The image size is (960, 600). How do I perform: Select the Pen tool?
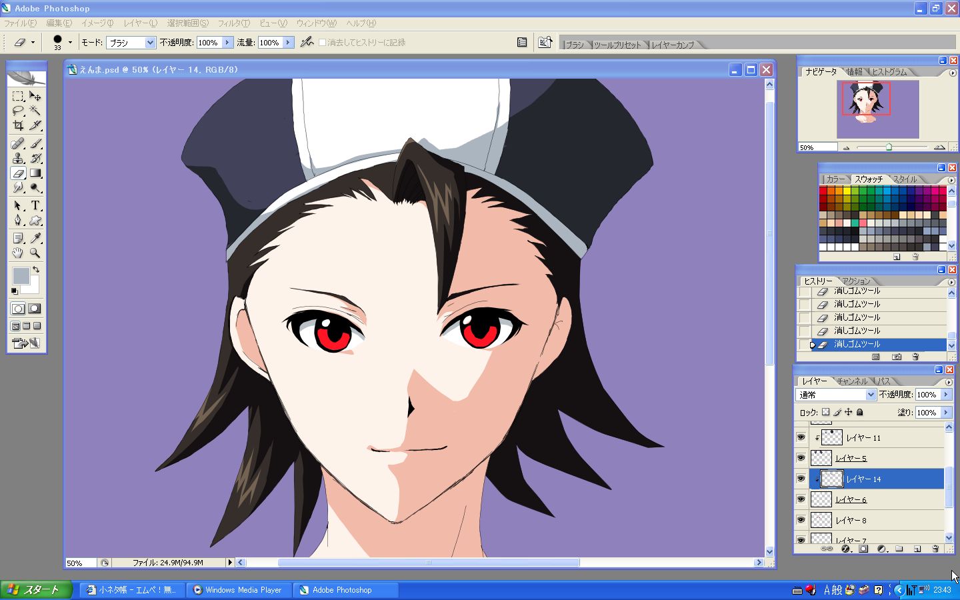click(x=18, y=220)
